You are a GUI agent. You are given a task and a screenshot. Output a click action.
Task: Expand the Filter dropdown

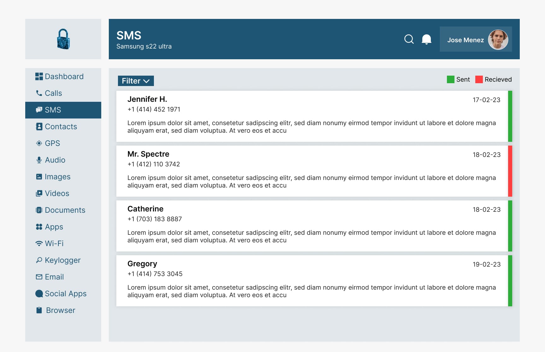click(x=136, y=81)
